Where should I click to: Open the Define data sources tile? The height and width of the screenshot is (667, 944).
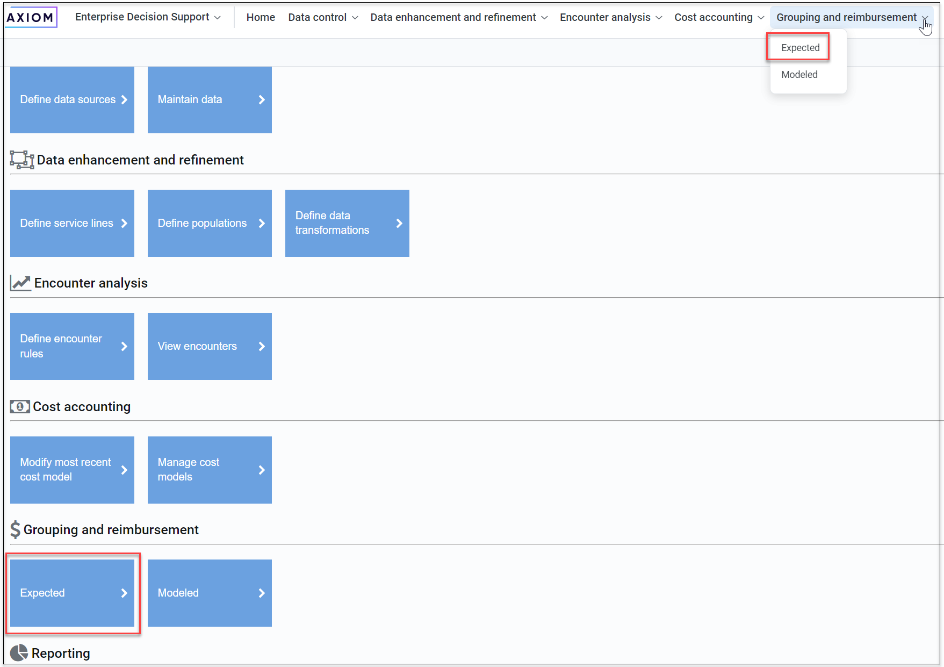coord(72,99)
